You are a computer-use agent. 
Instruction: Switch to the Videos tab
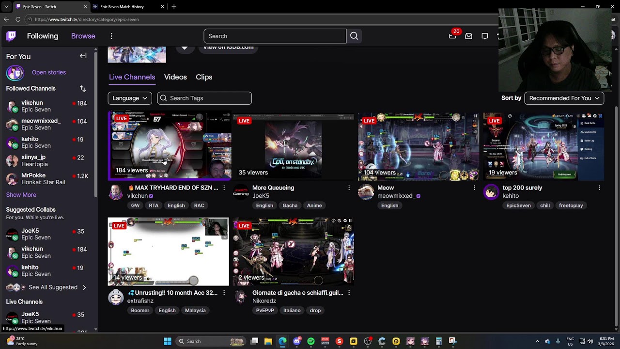click(x=175, y=77)
